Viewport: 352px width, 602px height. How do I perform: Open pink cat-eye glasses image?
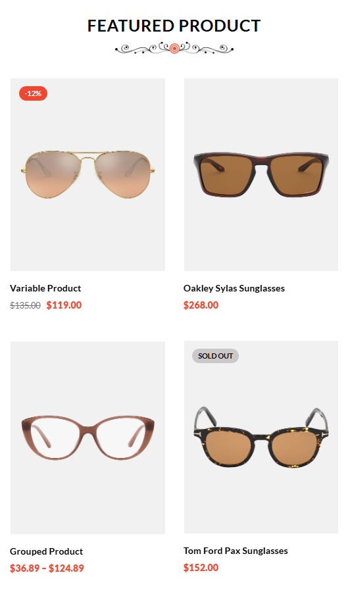[88, 438]
